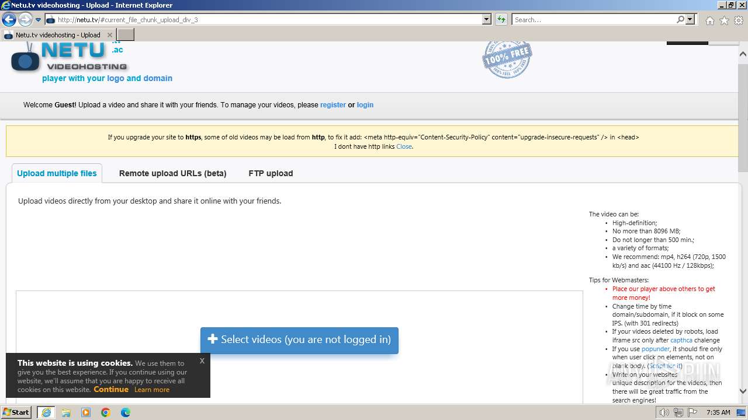Click 'No more than 8096 MB;' text
748x420 pixels.
646,231
